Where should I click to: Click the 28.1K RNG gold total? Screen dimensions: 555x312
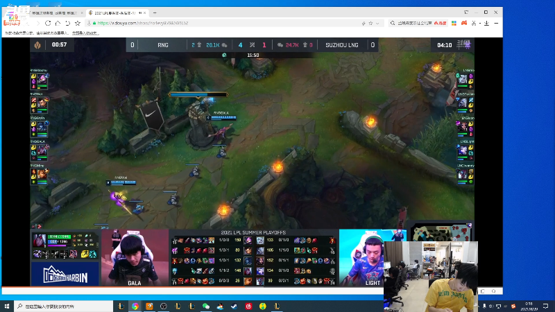pyautogui.click(x=213, y=45)
